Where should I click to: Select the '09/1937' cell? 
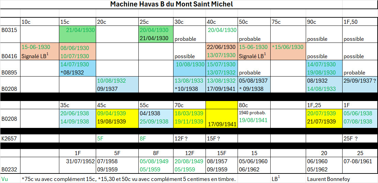click(x=107, y=89)
